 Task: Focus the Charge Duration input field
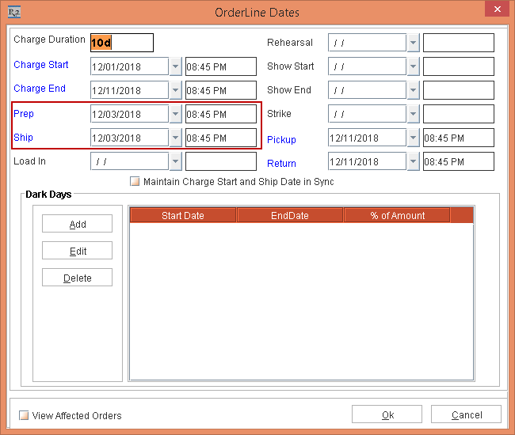tap(121, 43)
